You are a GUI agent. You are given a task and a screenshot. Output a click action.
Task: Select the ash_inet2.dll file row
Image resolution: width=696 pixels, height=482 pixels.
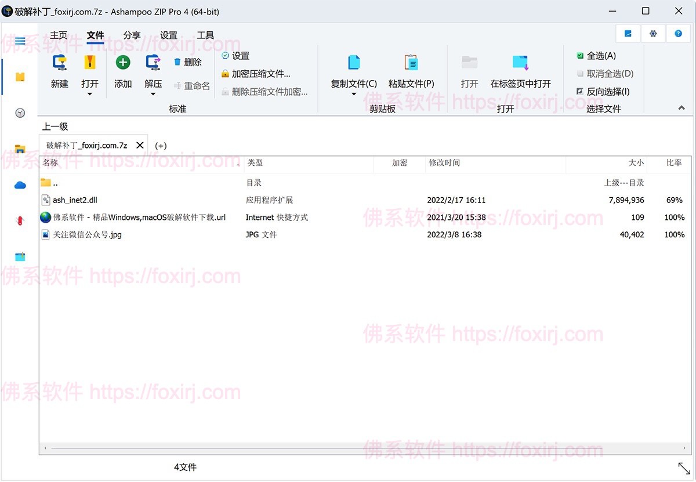coord(75,200)
